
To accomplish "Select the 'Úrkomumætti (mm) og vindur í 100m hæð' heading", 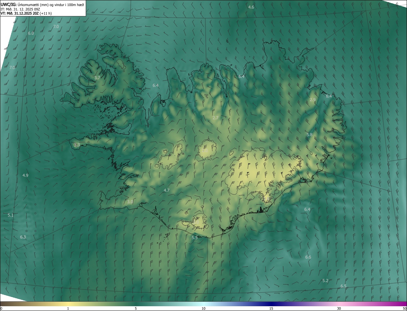I will point(51,4).
